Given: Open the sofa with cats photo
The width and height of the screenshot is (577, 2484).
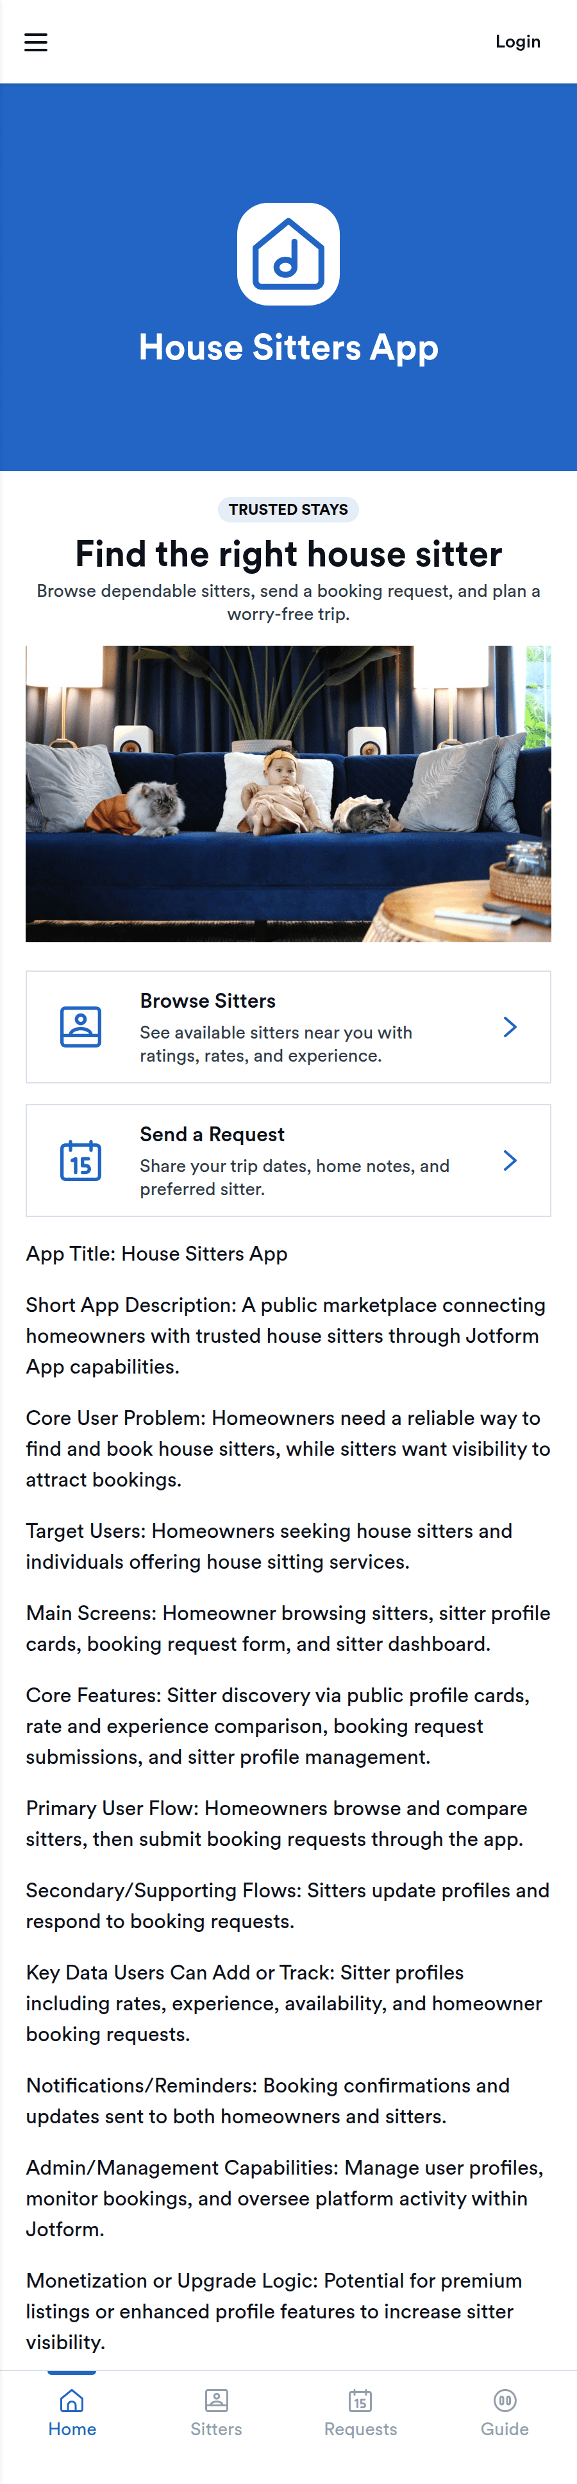Looking at the screenshot, I should tap(288, 793).
